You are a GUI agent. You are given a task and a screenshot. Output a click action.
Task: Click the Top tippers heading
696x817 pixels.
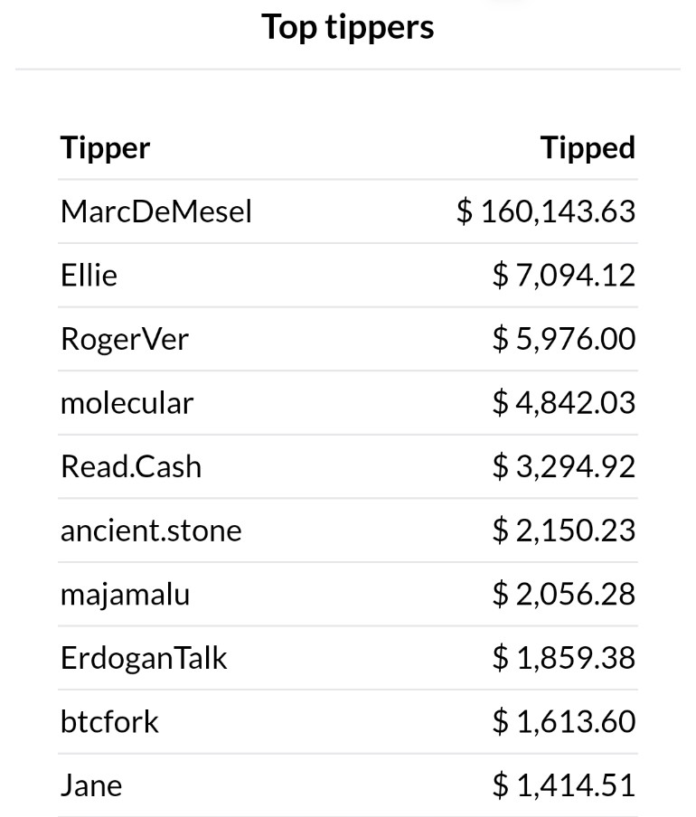pos(347,28)
